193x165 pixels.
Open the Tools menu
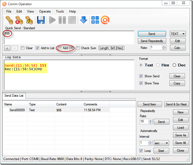point(60,11)
